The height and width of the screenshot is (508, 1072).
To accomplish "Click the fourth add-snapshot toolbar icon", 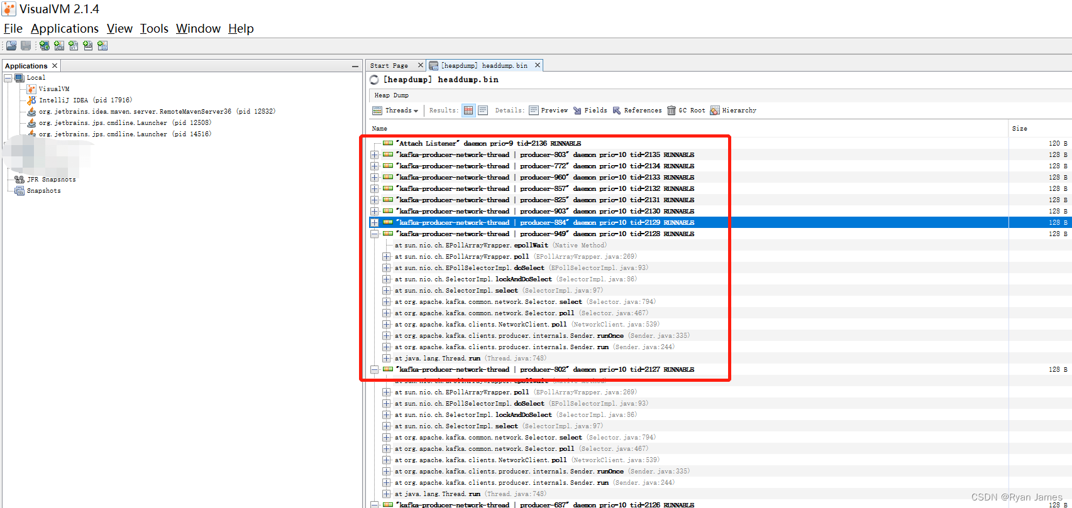I will [x=88, y=46].
